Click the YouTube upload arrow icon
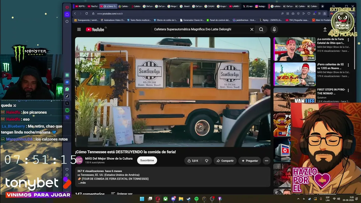The image size is (361, 203). point(325,29)
